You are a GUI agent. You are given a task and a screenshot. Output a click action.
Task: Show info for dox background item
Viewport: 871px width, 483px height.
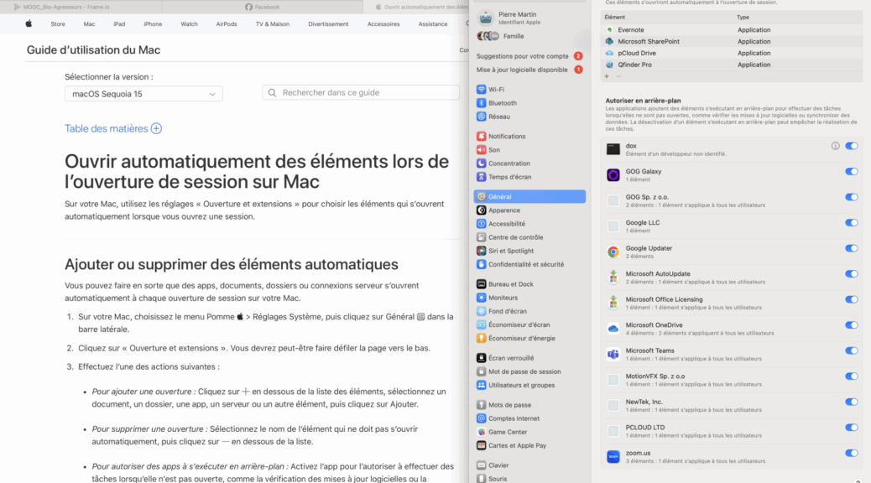(x=835, y=146)
